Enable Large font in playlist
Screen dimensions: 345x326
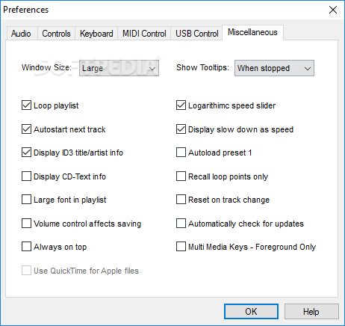click(x=26, y=200)
